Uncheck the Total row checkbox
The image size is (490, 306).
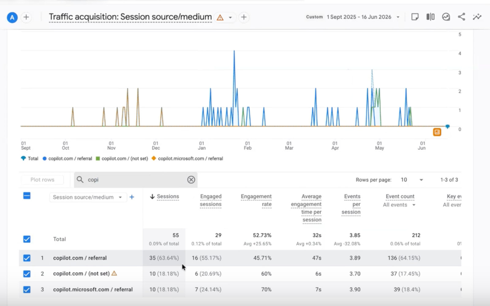(x=27, y=239)
